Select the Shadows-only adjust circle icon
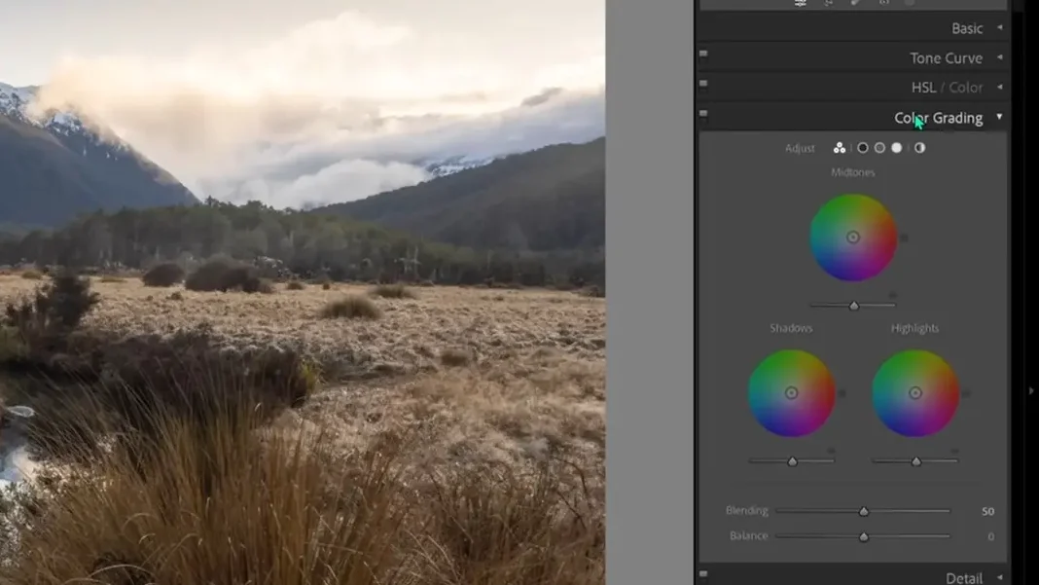This screenshot has width=1039, height=585. pyautogui.click(x=862, y=148)
